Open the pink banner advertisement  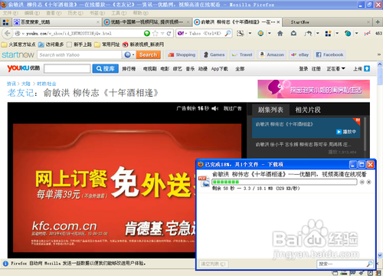click(x=313, y=89)
